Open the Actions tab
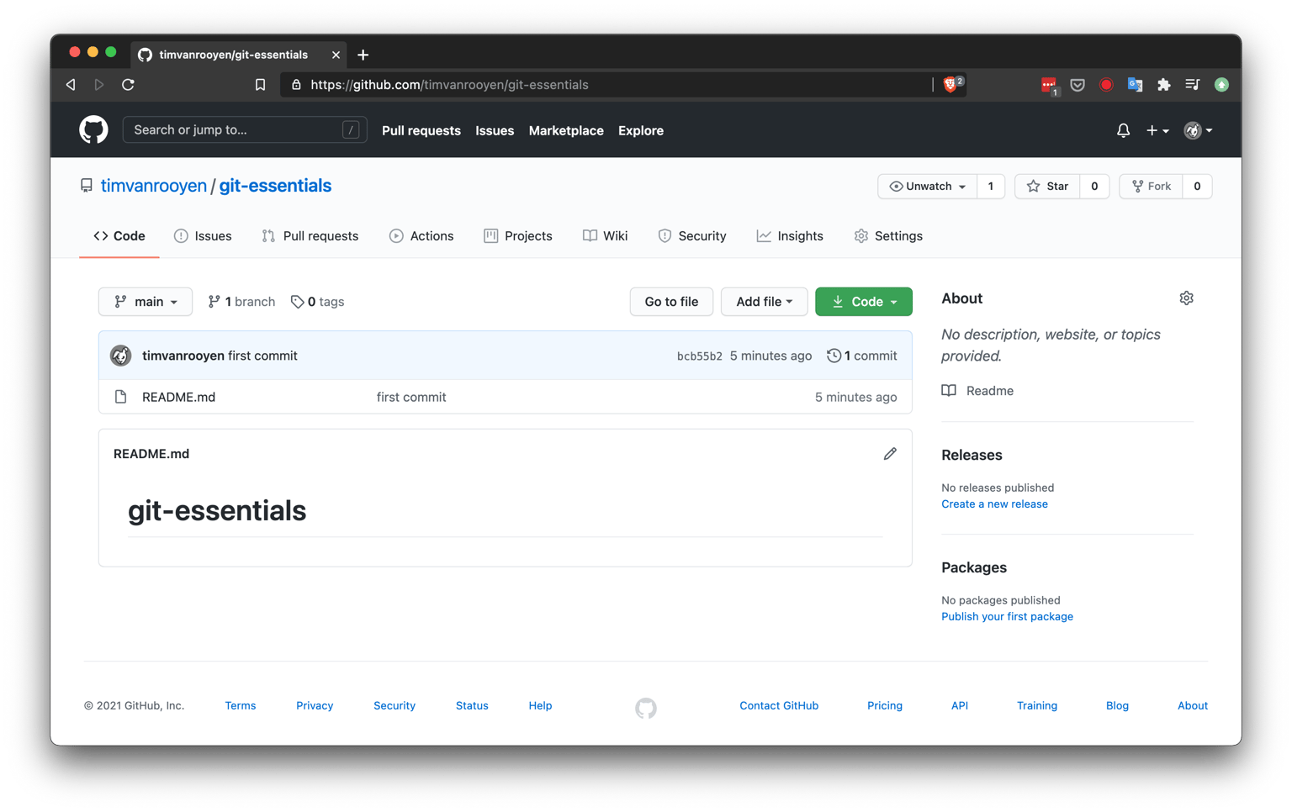This screenshot has width=1292, height=812. [x=421, y=236]
